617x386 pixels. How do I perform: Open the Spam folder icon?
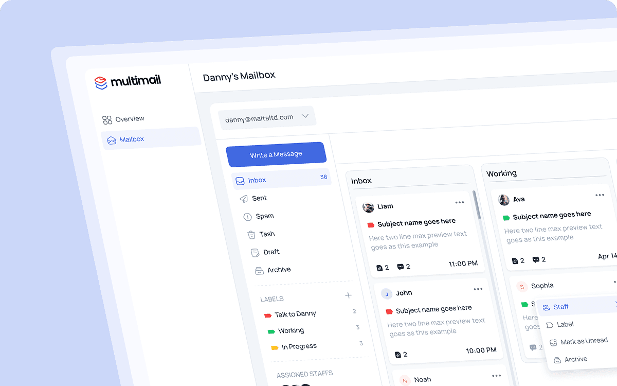click(x=248, y=216)
